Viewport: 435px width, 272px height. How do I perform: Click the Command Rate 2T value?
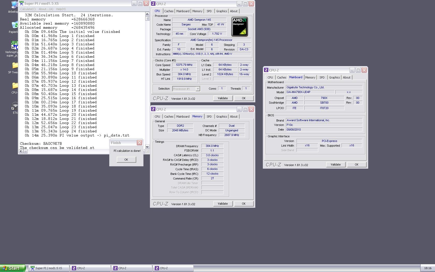click(212, 178)
